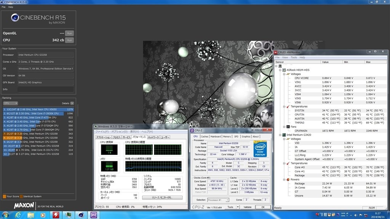Open リソース モニター button in Task Manager
This screenshot has width=390, height=219.
click(x=162, y=198)
